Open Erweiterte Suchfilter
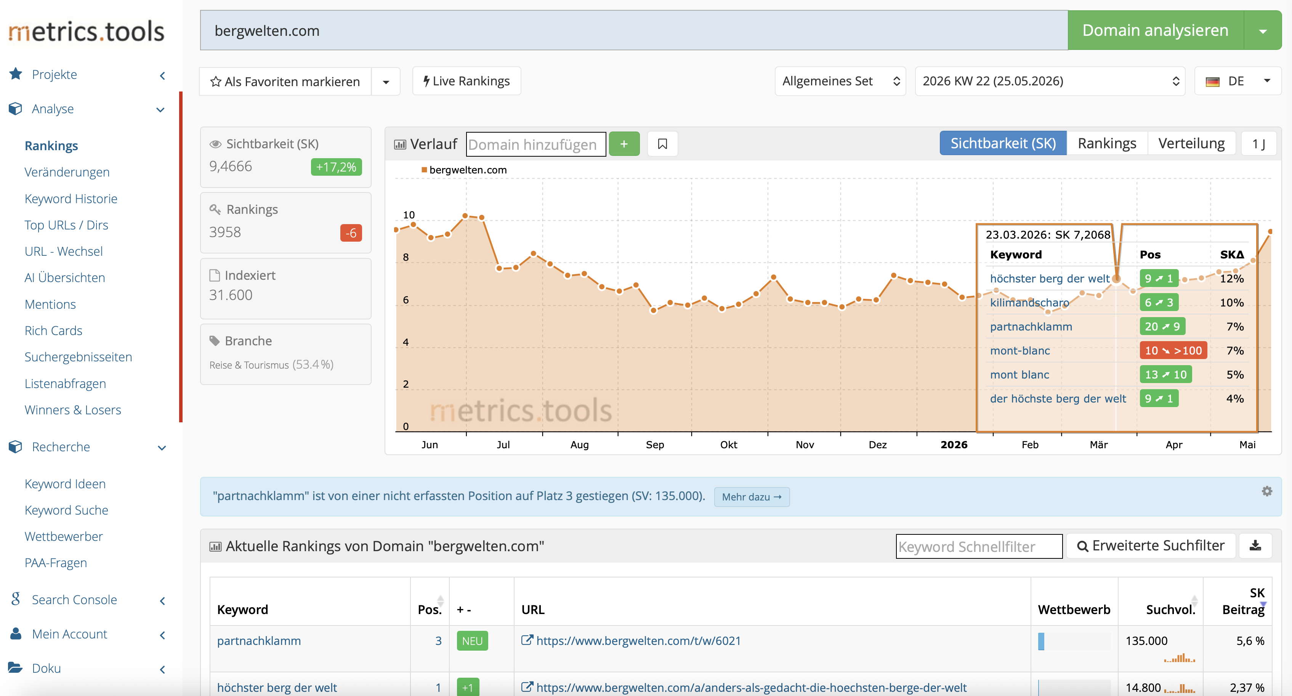This screenshot has width=1292, height=696. (x=1151, y=545)
